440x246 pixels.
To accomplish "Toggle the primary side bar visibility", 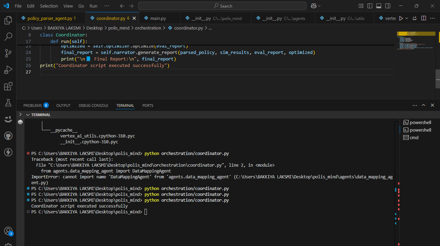I will pos(370,6).
